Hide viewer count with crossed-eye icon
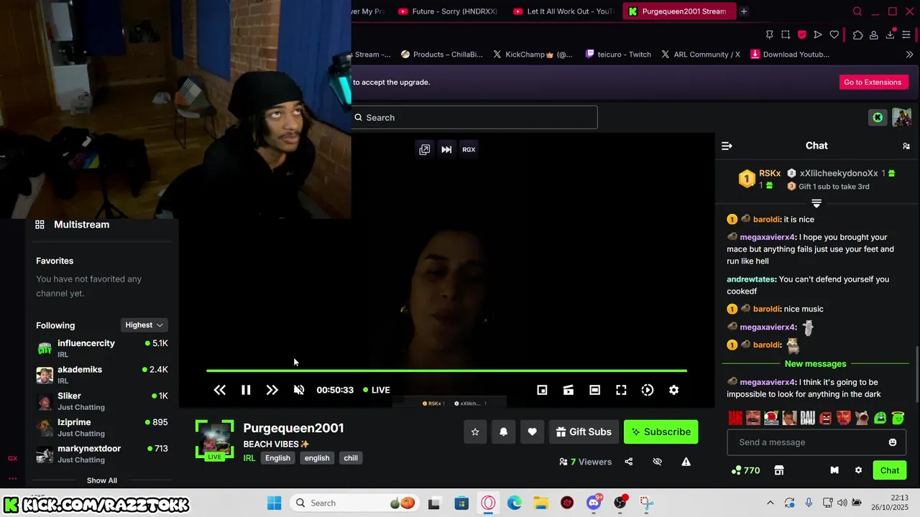920x517 pixels. pos(657,462)
